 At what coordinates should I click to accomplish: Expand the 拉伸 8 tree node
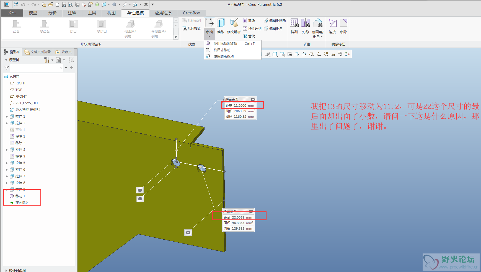click(7, 183)
